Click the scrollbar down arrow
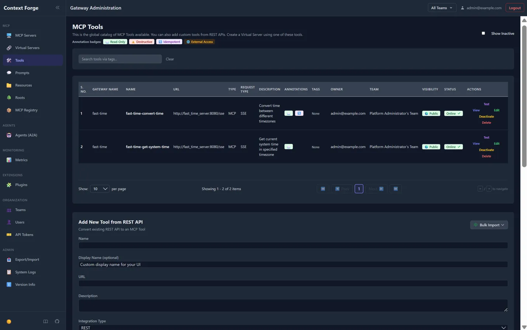This screenshot has width=527, height=330. (524, 327)
